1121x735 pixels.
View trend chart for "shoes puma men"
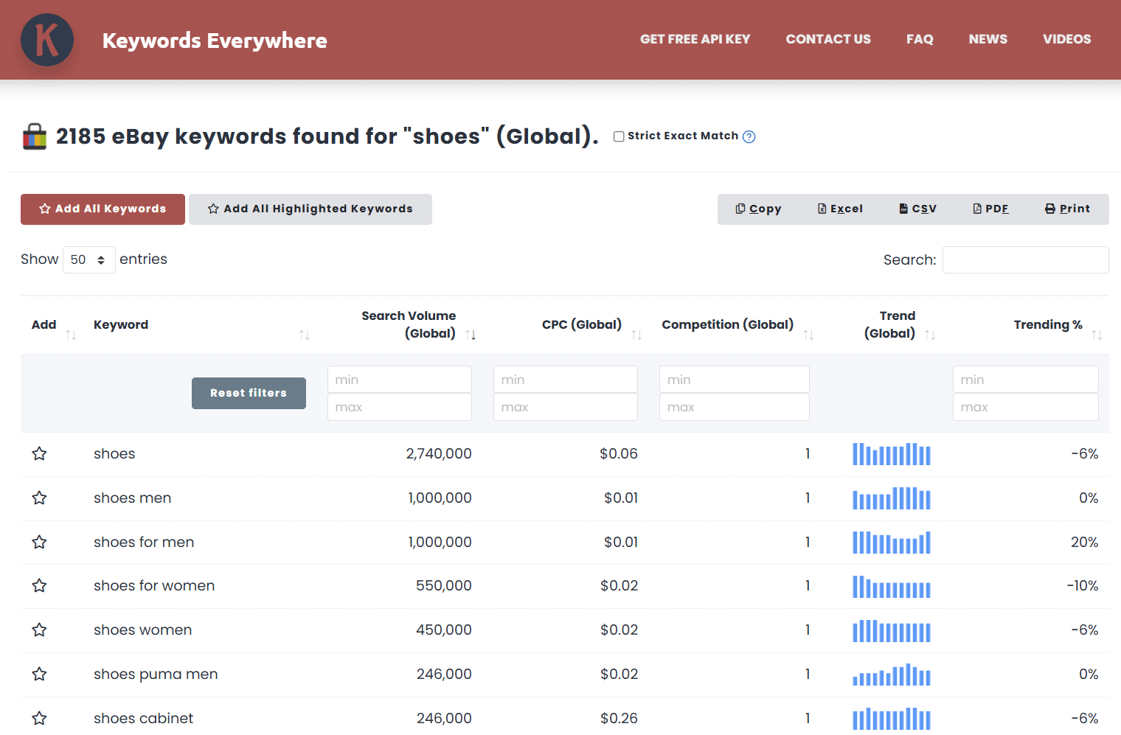coord(892,674)
